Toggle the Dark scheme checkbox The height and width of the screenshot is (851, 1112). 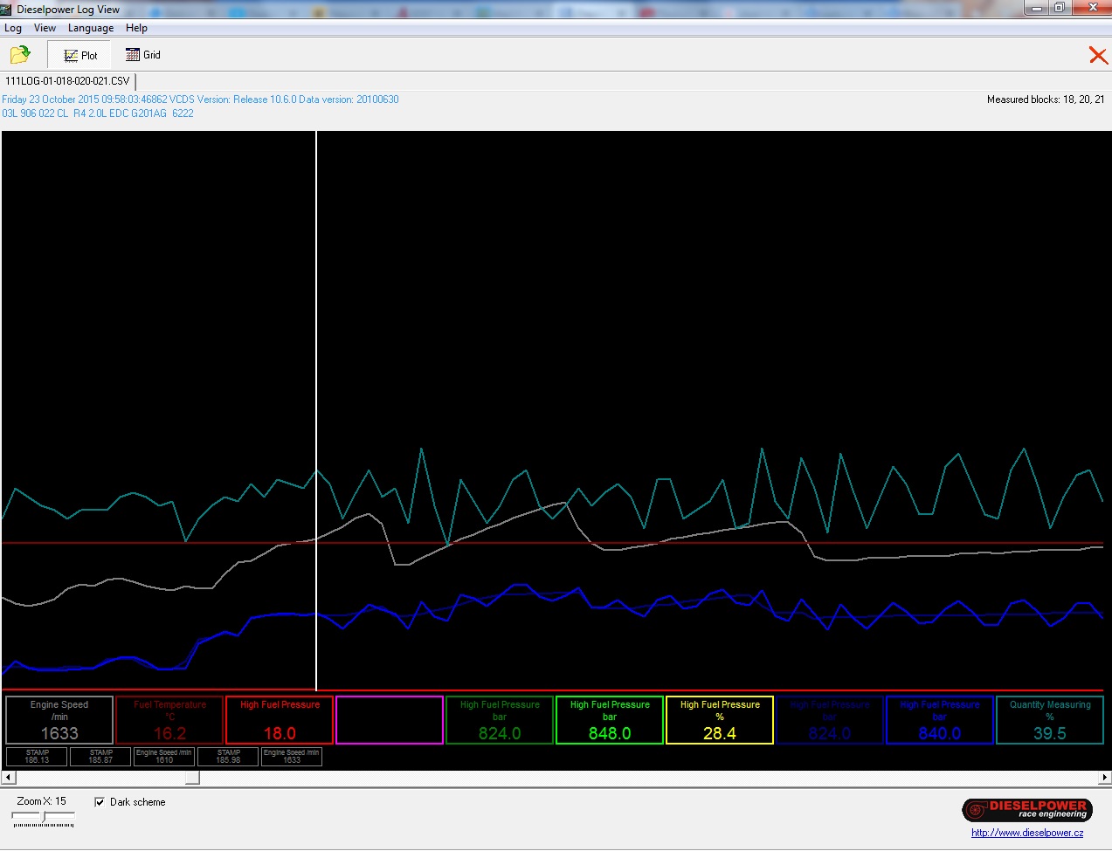tap(100, 802)
